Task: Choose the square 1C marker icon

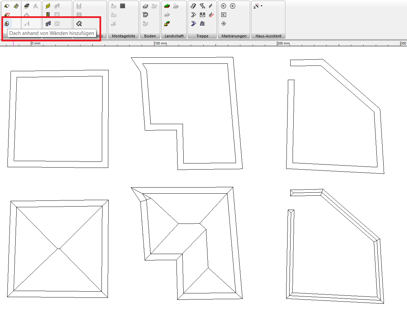Action: (223, 15)
